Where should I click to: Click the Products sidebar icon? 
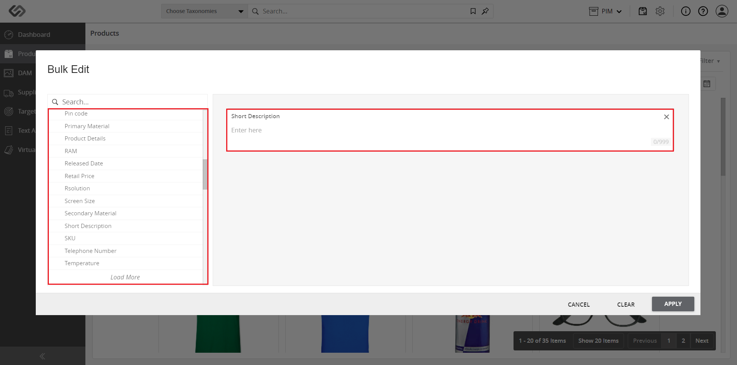point(8,54)
